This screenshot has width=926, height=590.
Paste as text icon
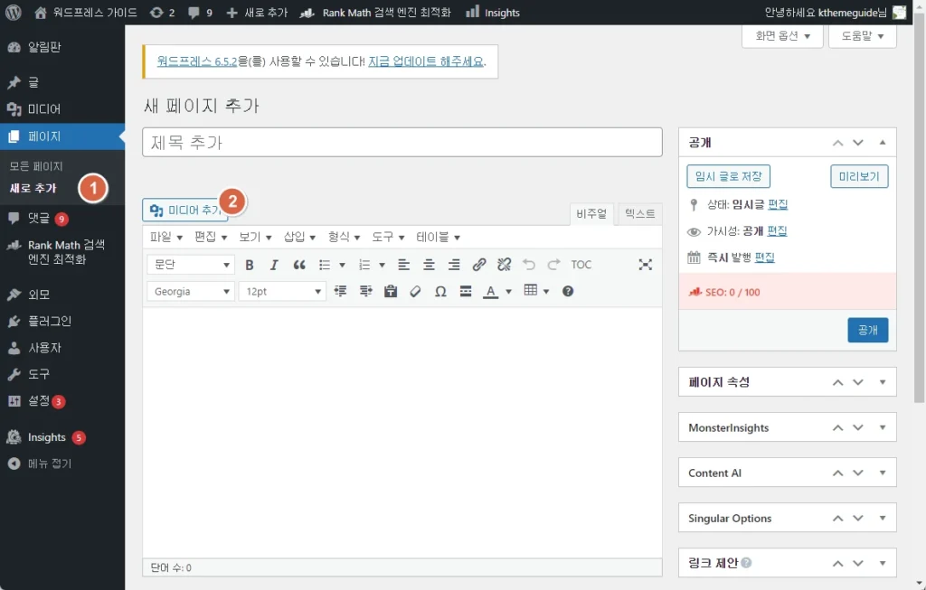[391, 291]
